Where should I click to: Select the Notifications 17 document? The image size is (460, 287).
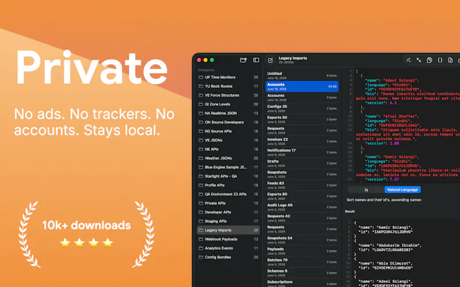pyautogui.click(x=302, y=152)
